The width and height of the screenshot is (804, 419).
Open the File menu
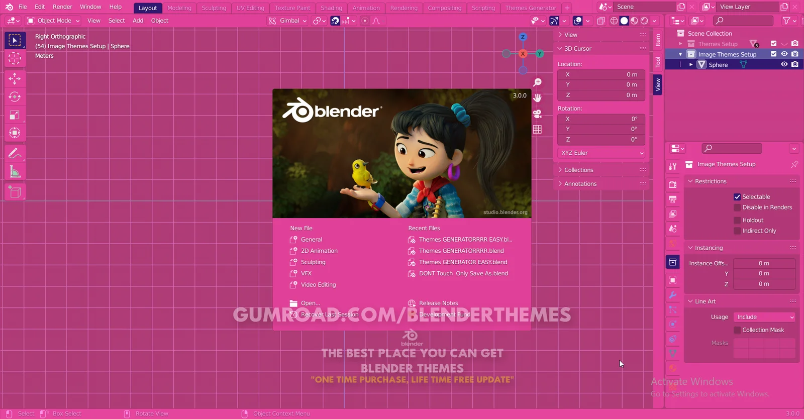(23, 7)
